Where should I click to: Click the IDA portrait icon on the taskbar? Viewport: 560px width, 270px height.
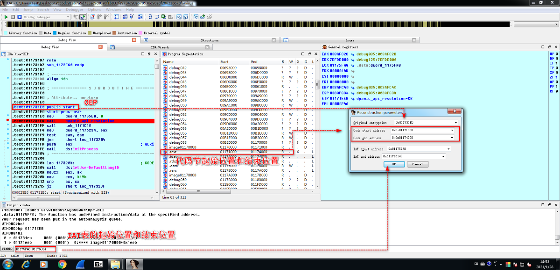coord(135,264)
